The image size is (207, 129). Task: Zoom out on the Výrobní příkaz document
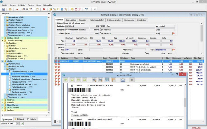pyautogui.click(x=101, y=80)
